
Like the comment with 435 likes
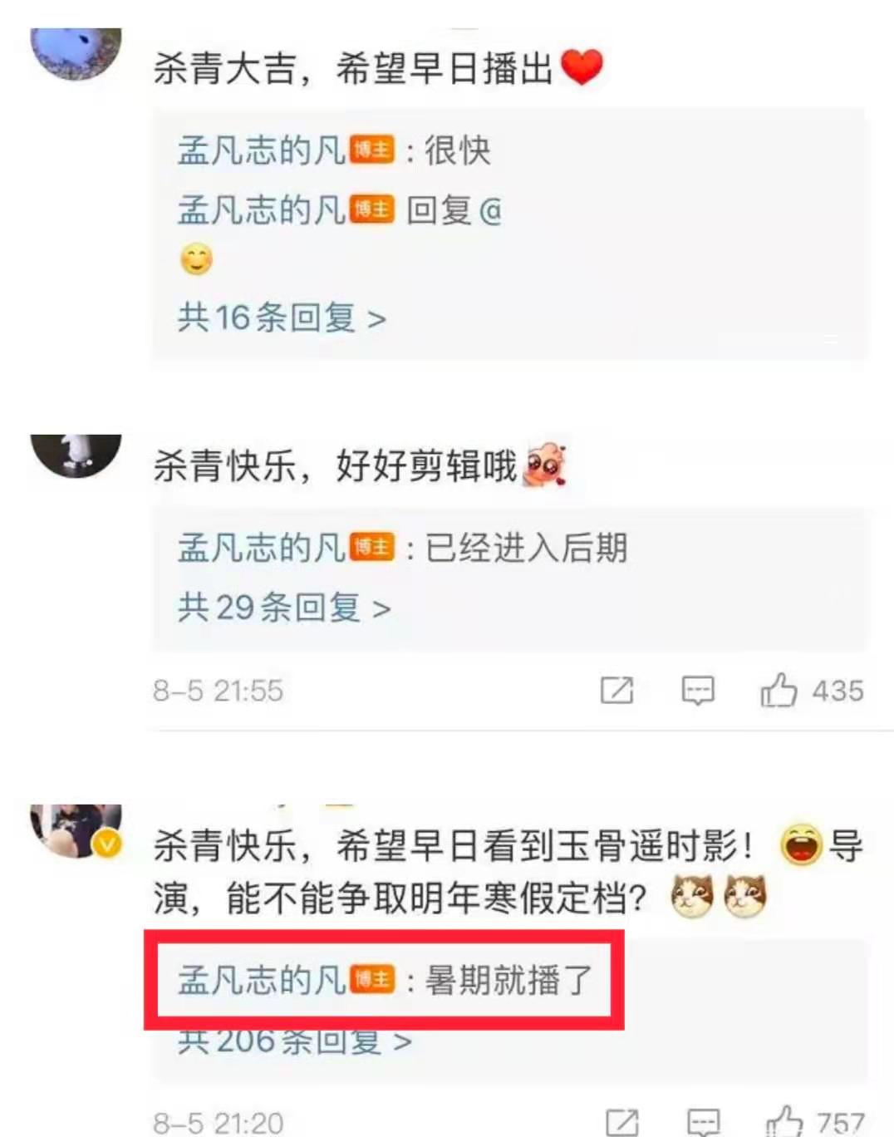click(779, 690)
